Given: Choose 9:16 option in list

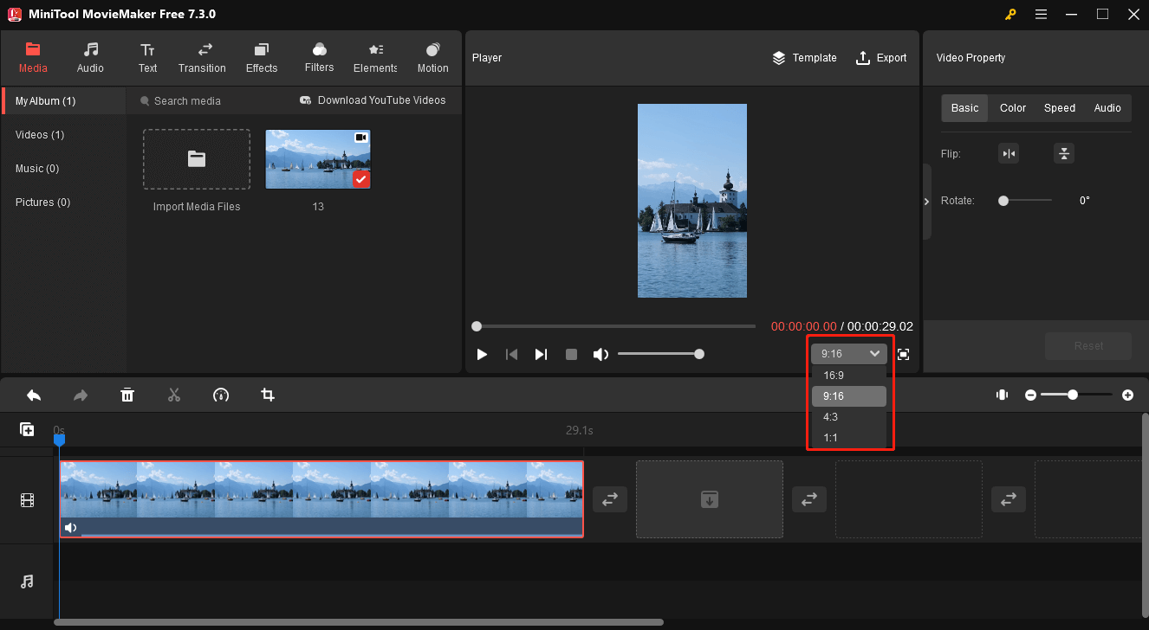Looking at the screenshot, I should [x=849, y=396].
